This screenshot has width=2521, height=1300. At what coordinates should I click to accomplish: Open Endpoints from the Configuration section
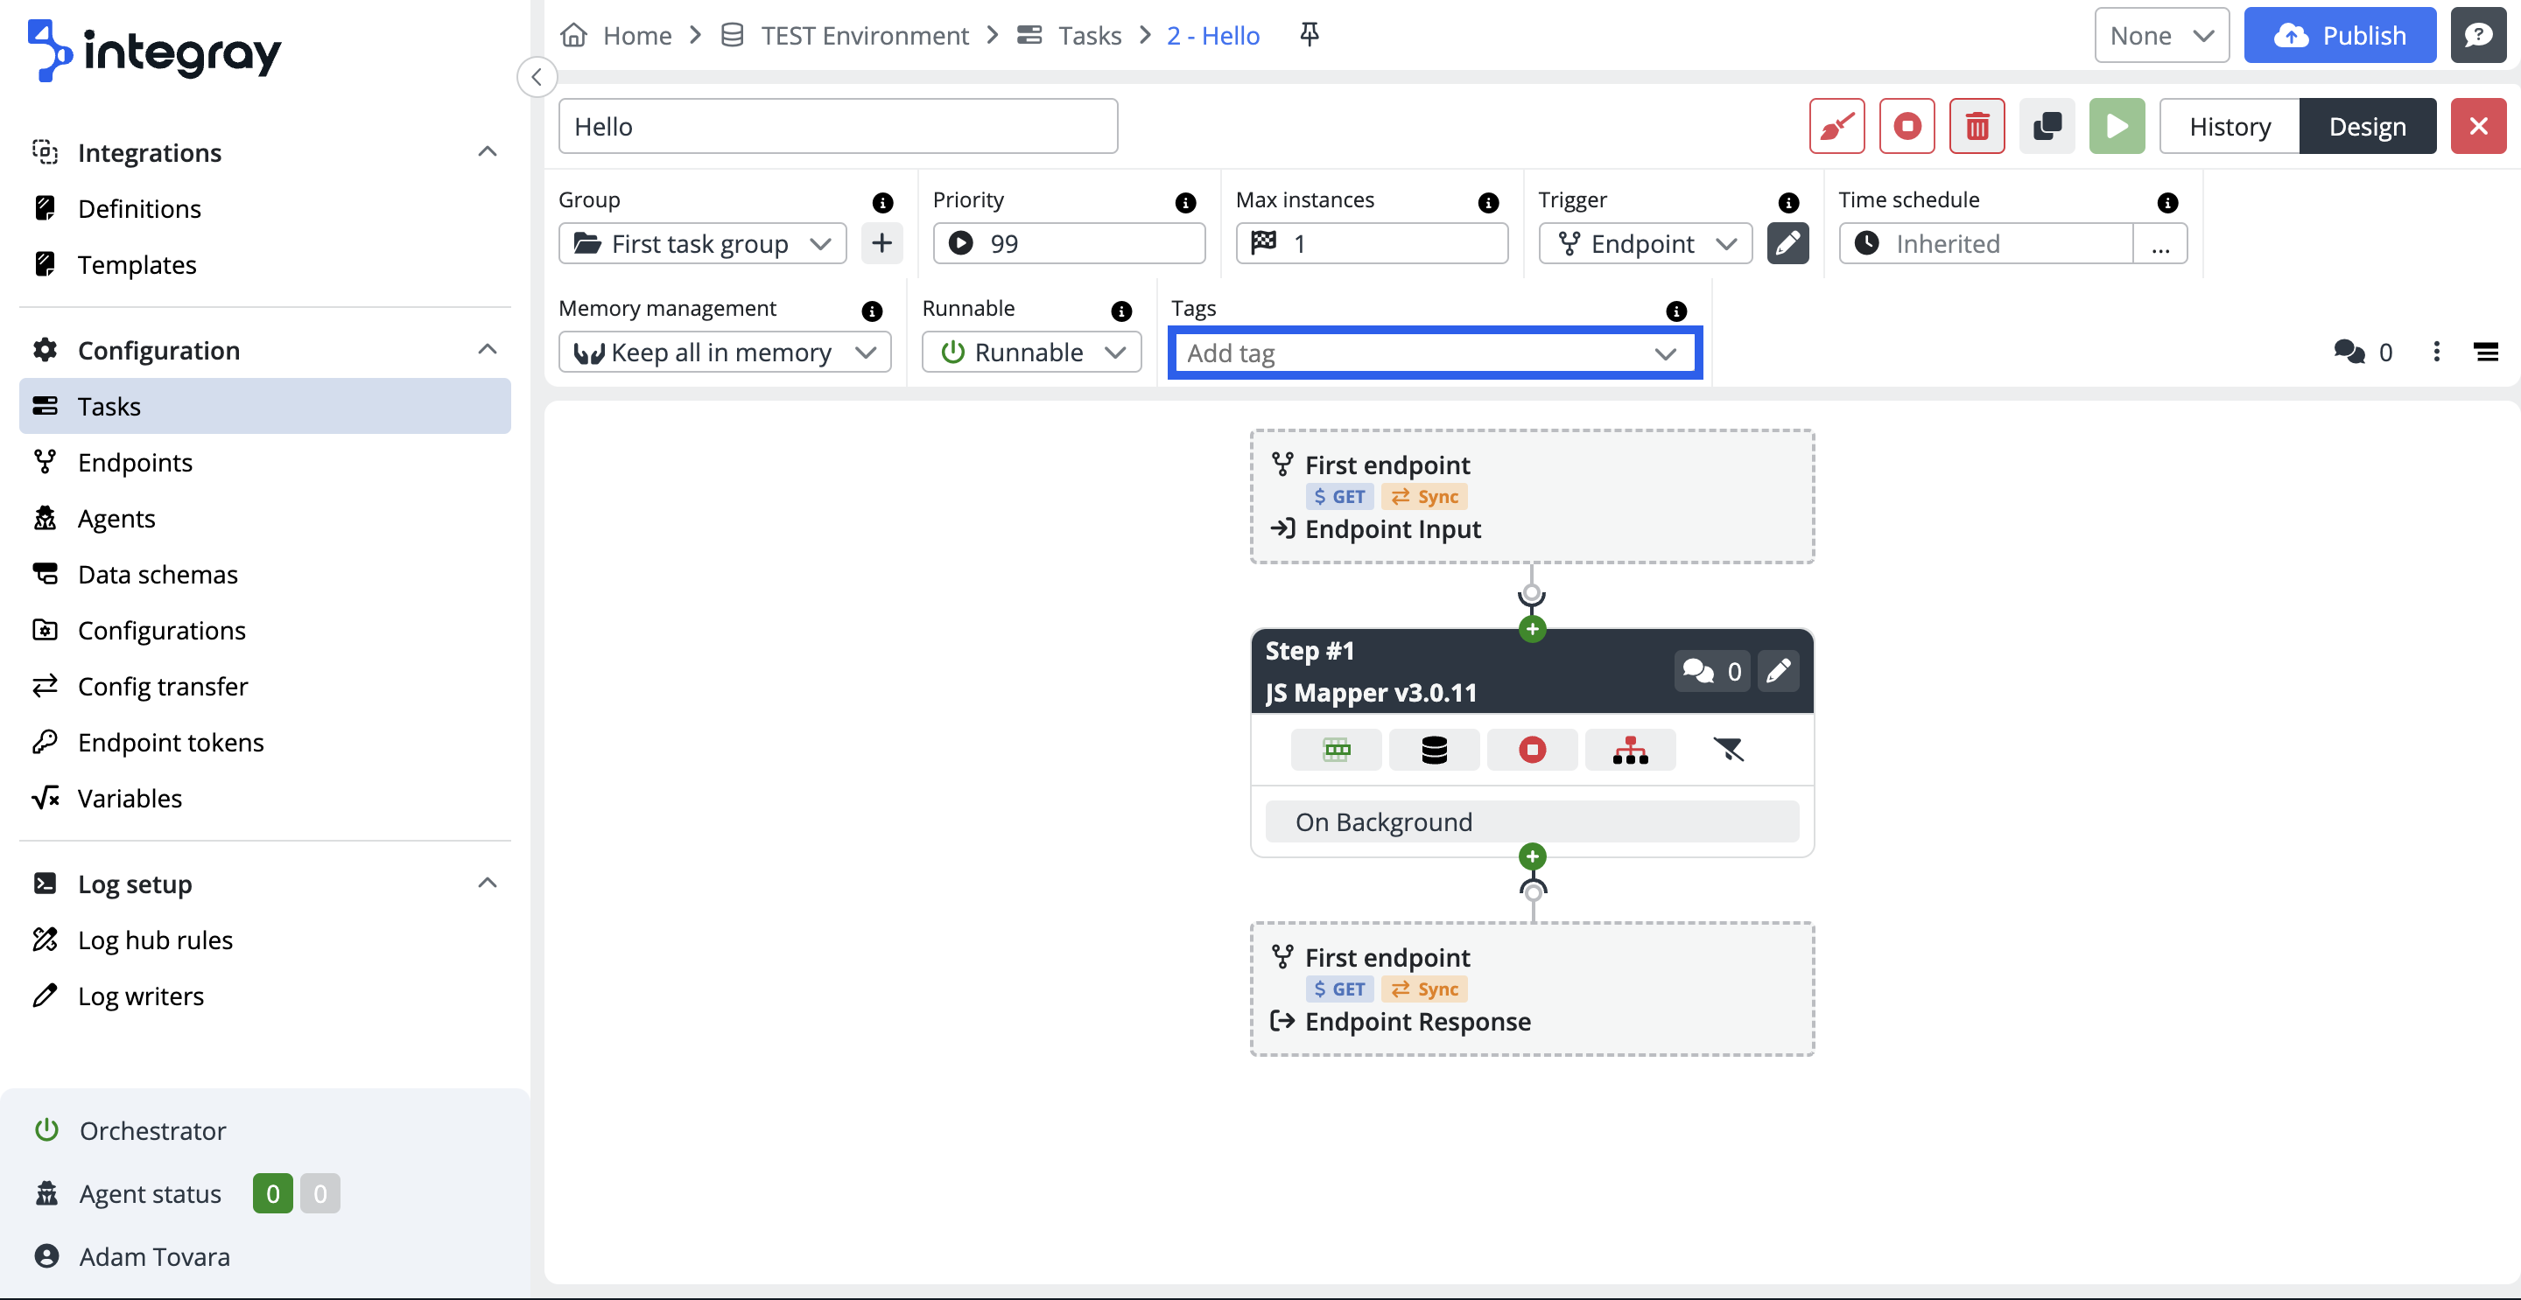click(x=135, y=462)
